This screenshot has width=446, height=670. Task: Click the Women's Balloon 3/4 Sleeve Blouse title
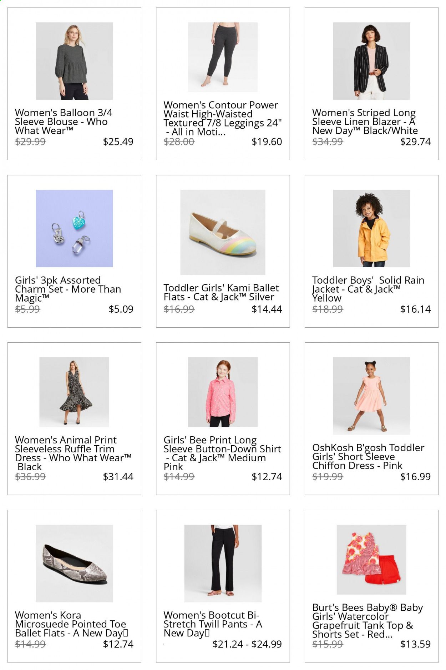point(64,122)
